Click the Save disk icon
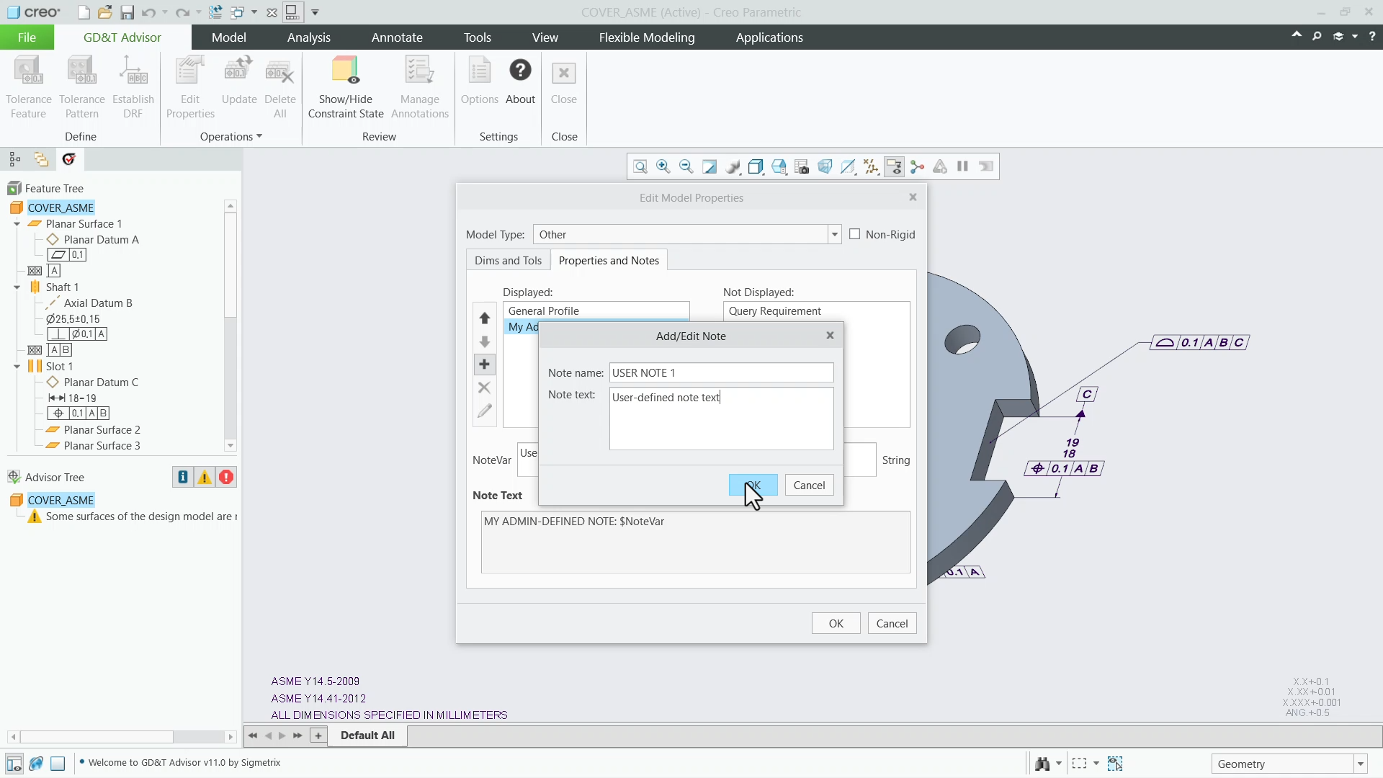The image size is (1383, 778). pyautogui.click(x=127, y=12)
